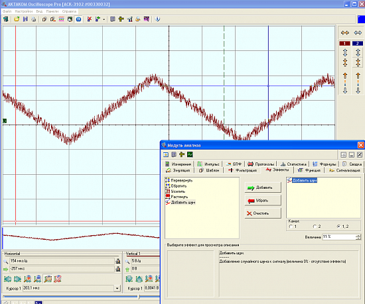Image resolution: width=365 pixels, height=304 pixels.
Task: Click the open folder toolbar icon
Action: coord(17,19)
